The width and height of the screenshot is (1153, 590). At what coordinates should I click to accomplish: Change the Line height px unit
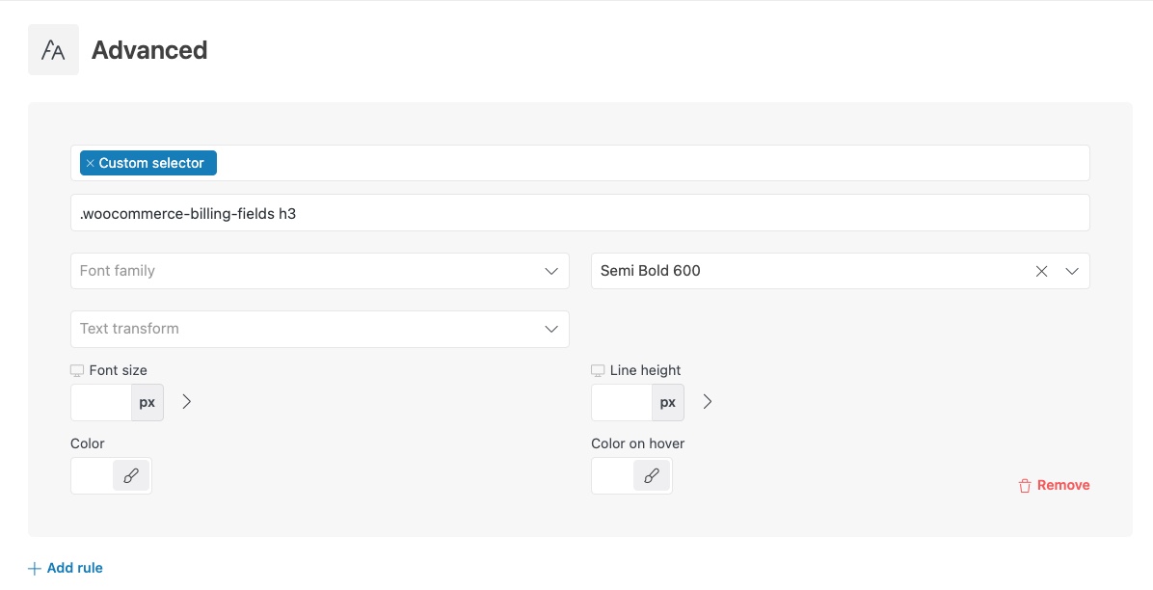coord(668,402)
